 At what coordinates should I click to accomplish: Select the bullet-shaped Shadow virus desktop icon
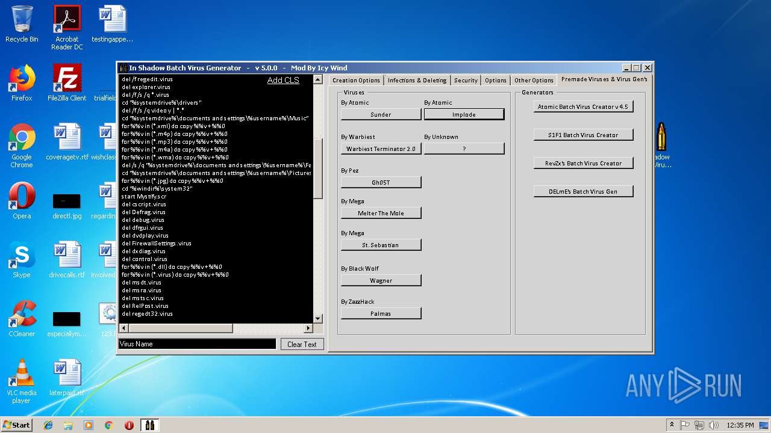tap(661, 146)
